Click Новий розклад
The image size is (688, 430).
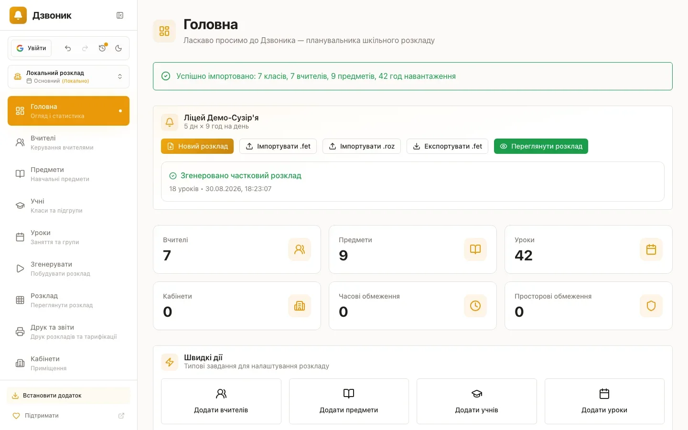[x=197, y=146]
